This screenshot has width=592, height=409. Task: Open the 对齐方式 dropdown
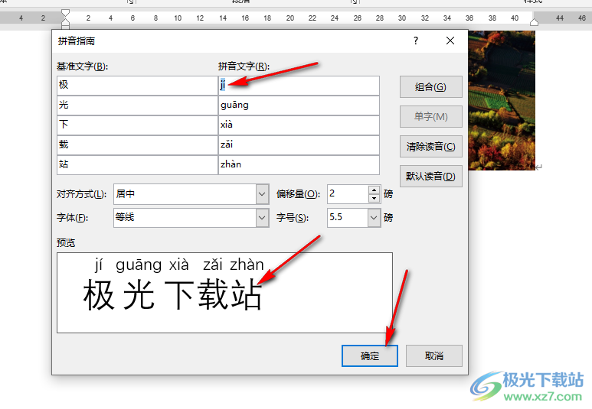coord(262,194)
